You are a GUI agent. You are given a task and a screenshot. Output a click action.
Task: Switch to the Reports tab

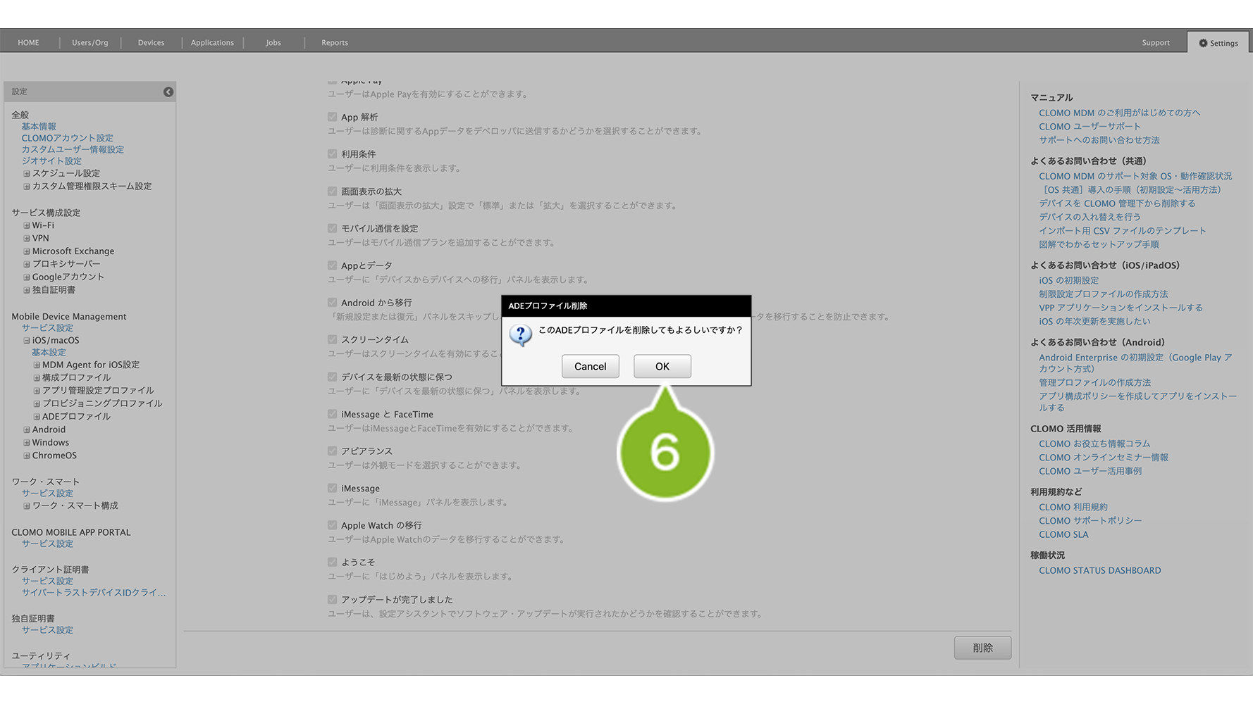335,42
